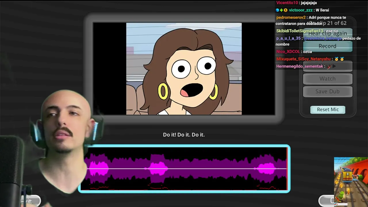Click the Watch button
This screenshot has height=207, width=368.
[327, 79]
